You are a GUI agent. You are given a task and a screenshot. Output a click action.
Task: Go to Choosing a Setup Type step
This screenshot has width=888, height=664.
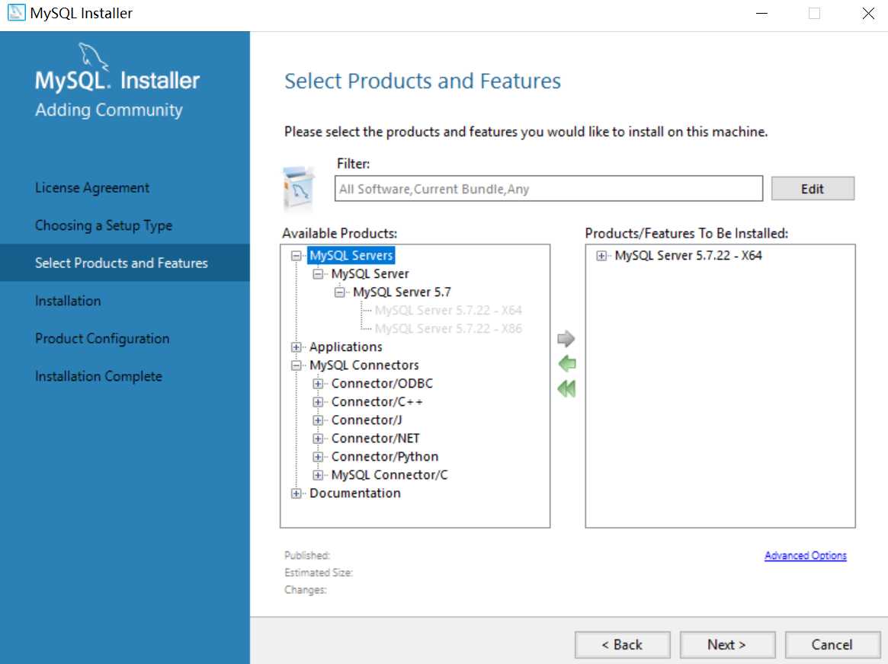click(104, 225)
